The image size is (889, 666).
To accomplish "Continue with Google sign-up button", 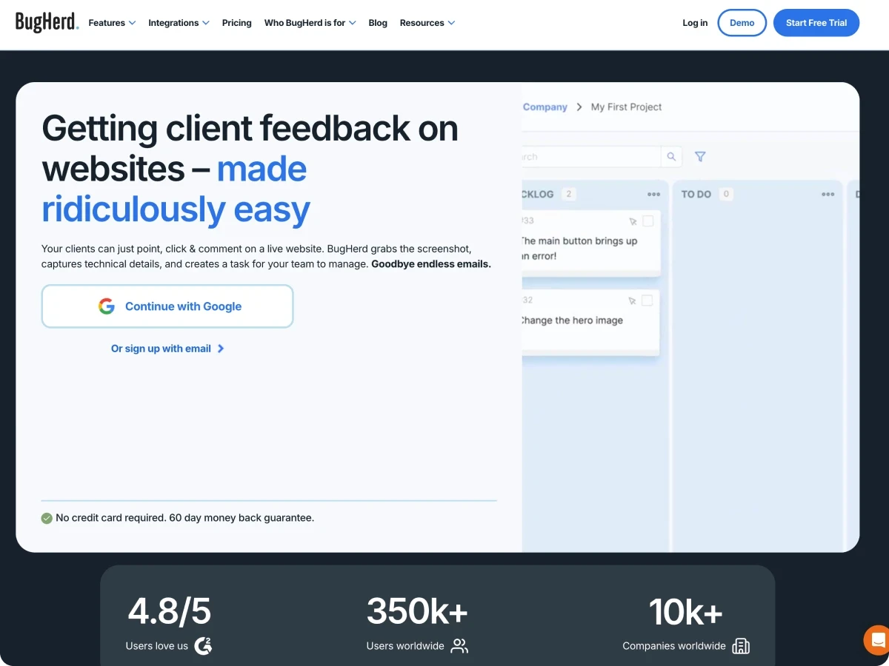I will point(167,306).
